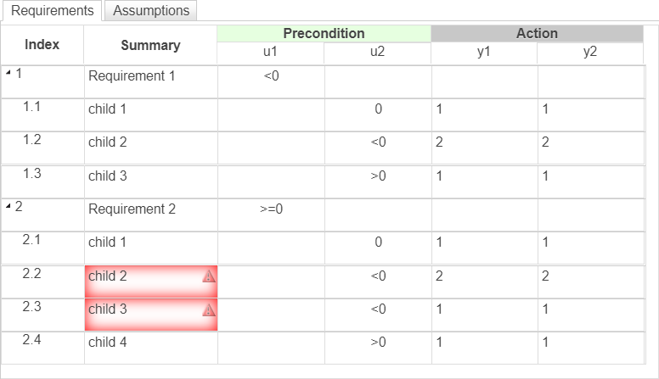Select the u1 cell for Requirement 1
Viewport: 659px width, 379px height.
tap(271, 76)
